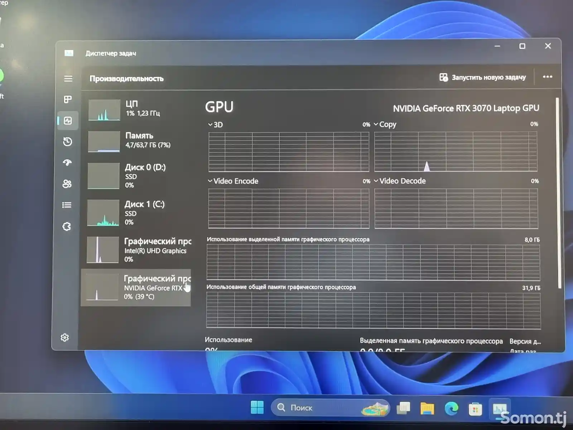Click the CPU mini graph thumbnail

point(104,110)
